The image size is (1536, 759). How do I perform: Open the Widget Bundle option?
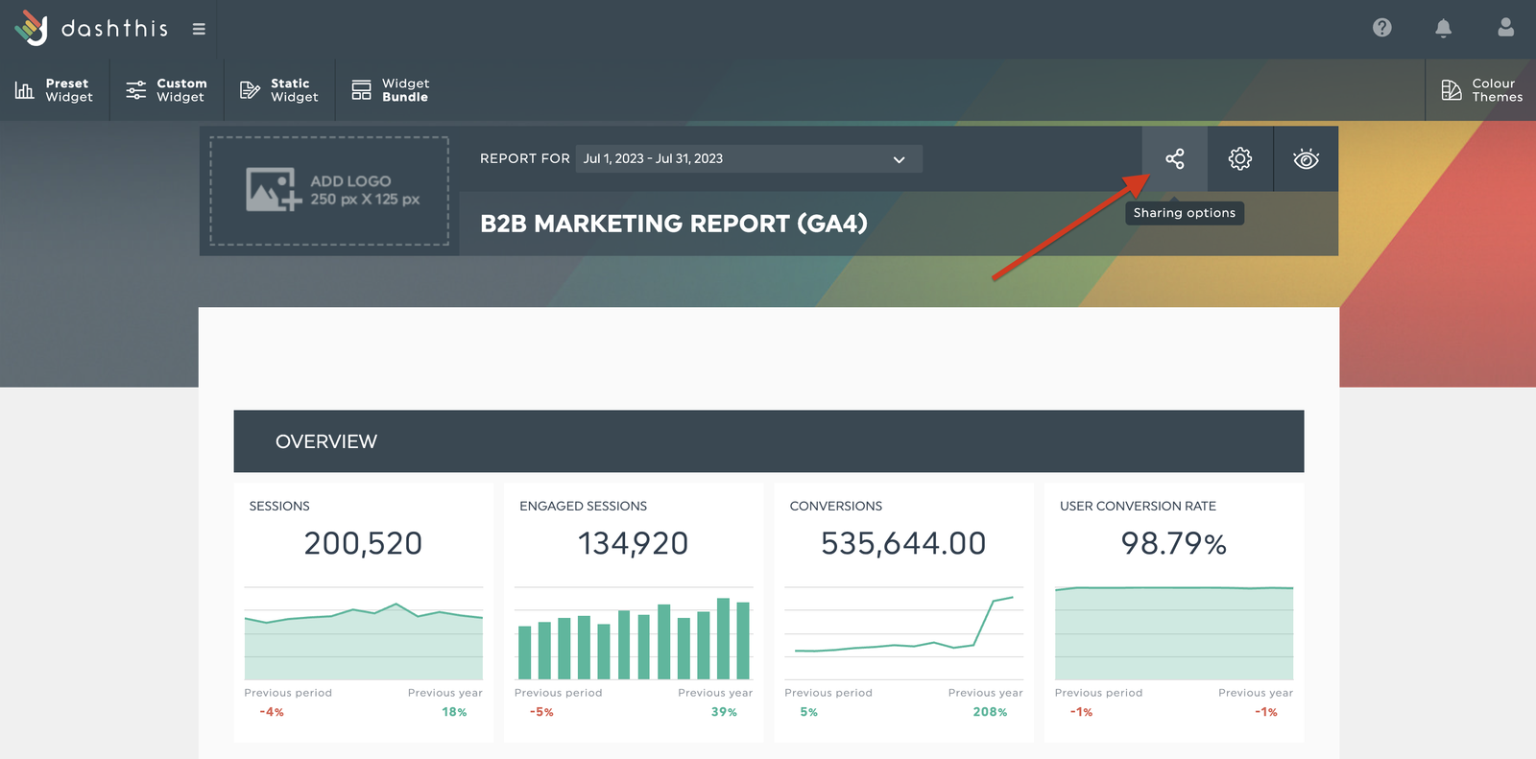391,90
